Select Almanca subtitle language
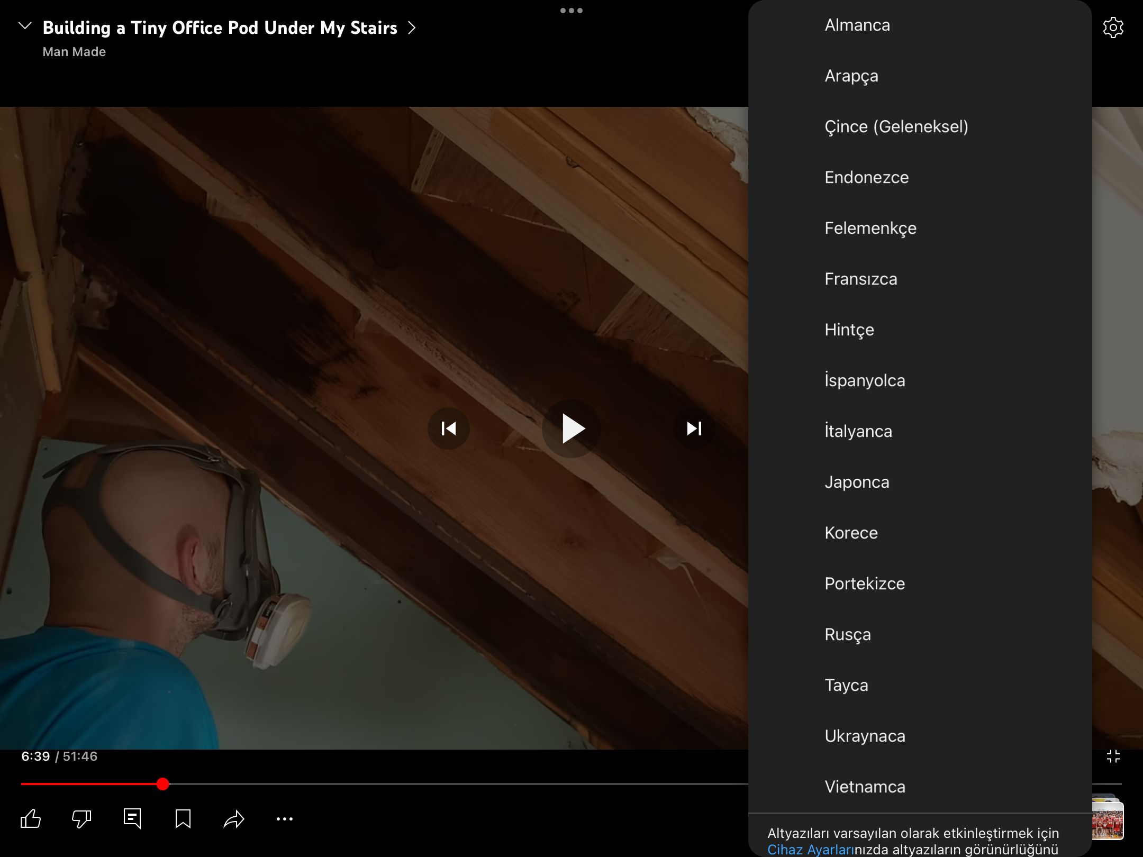This screenshot has width=1143, height=857. click(x=920, y=25)
